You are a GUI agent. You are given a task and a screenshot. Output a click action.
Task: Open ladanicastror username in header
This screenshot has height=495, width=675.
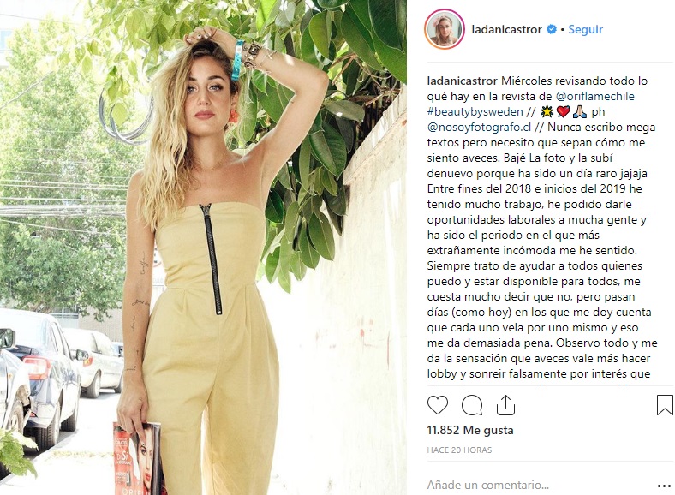pos(507,29)
